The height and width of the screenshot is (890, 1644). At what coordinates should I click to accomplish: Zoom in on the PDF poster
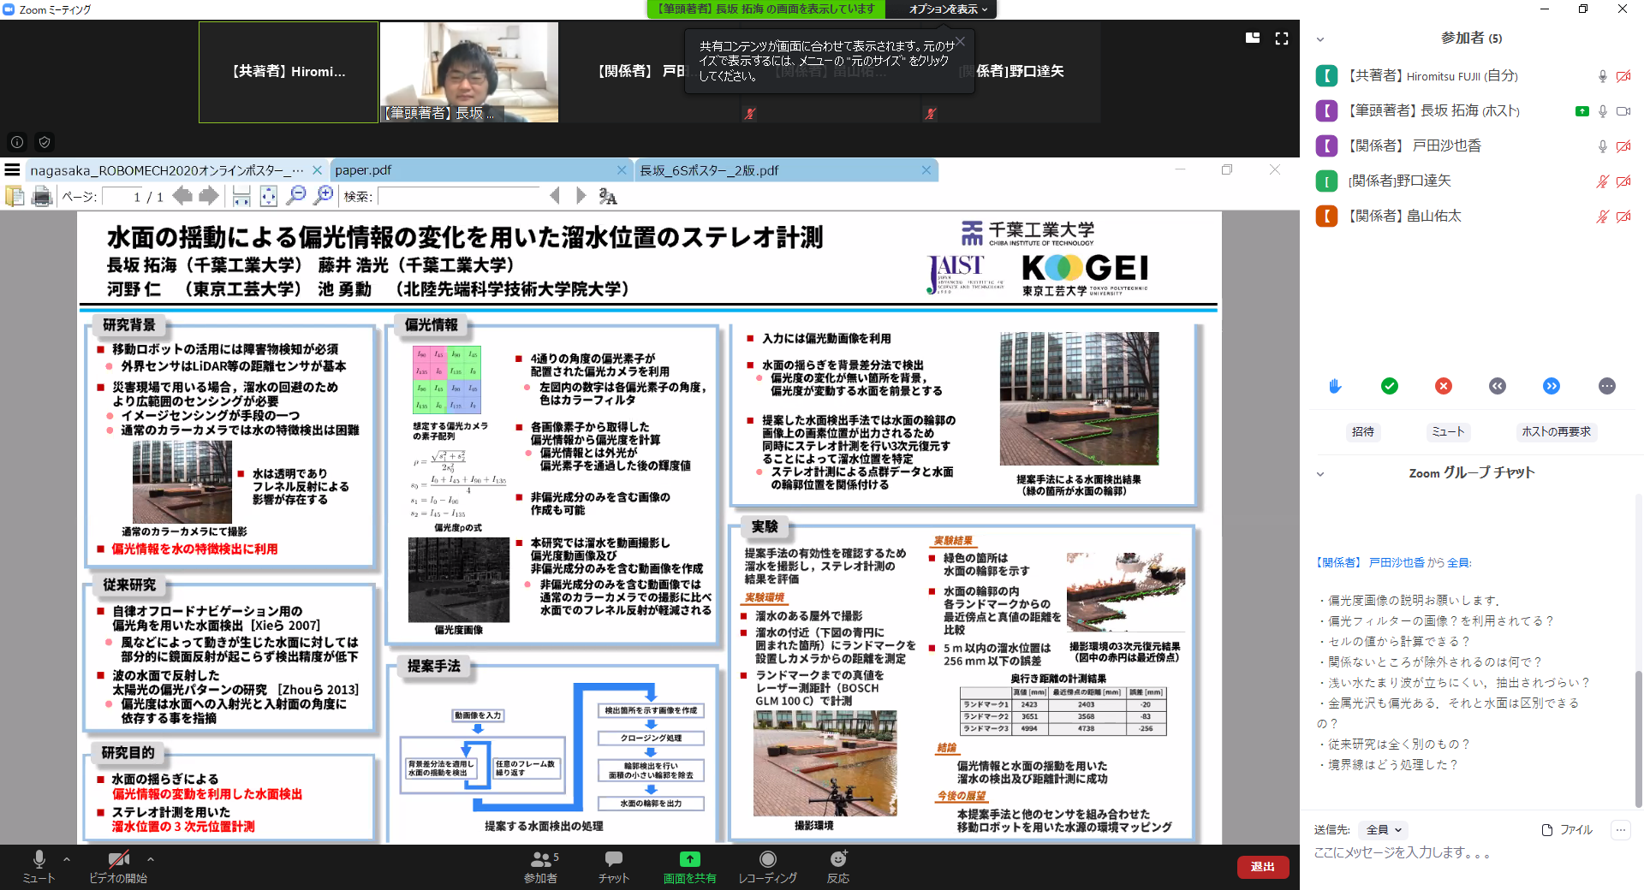coord(324,196)
